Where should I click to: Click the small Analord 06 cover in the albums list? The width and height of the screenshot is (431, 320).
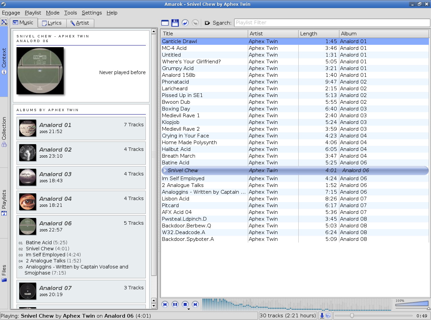pyautogui.click(x=28, y=226)
